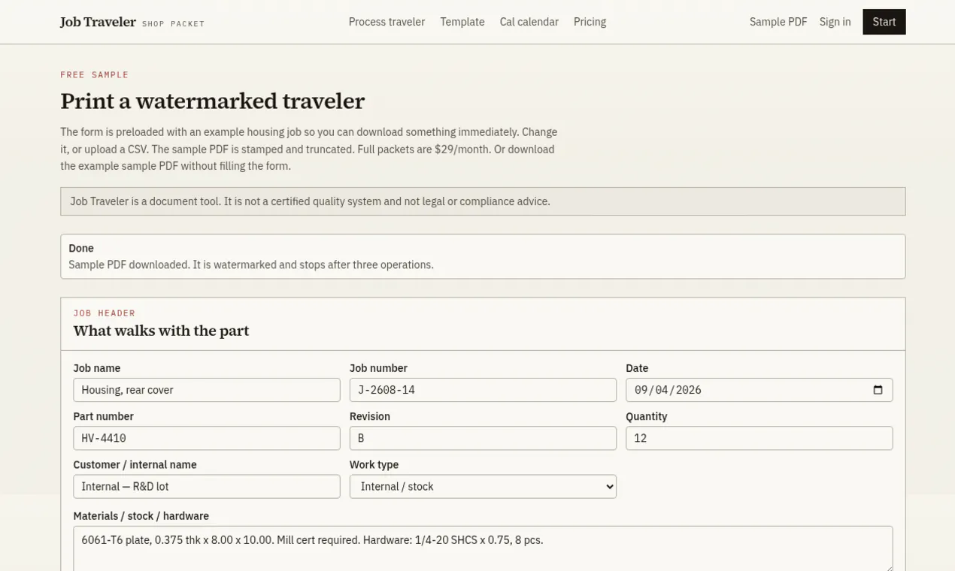Click the Materials / stock / hardware textarea
Image resolution: width=955 pixels, height=571 pixels.
tap(483, 549)
